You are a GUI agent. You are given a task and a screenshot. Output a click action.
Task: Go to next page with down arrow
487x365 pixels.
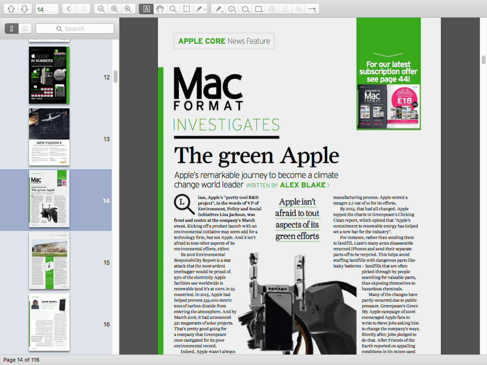click(x=25, y=9)
